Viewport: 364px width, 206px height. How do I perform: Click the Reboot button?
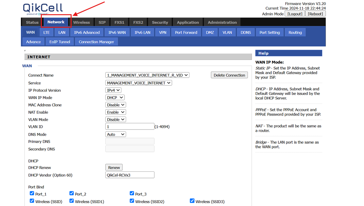315,14
